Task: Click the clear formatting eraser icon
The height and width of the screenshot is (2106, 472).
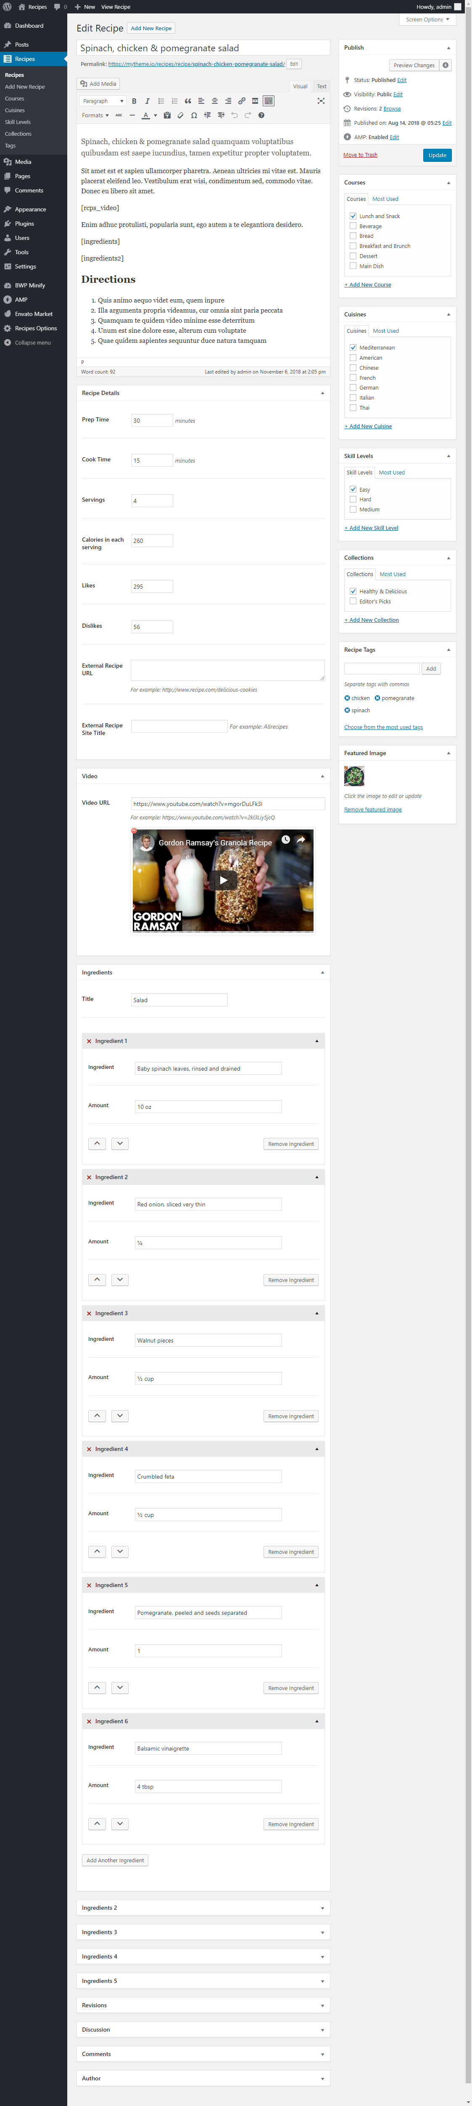Action: pyautogui.click(x=181, y=115)
